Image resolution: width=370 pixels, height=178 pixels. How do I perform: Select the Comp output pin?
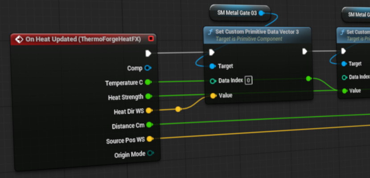[148, 68]
